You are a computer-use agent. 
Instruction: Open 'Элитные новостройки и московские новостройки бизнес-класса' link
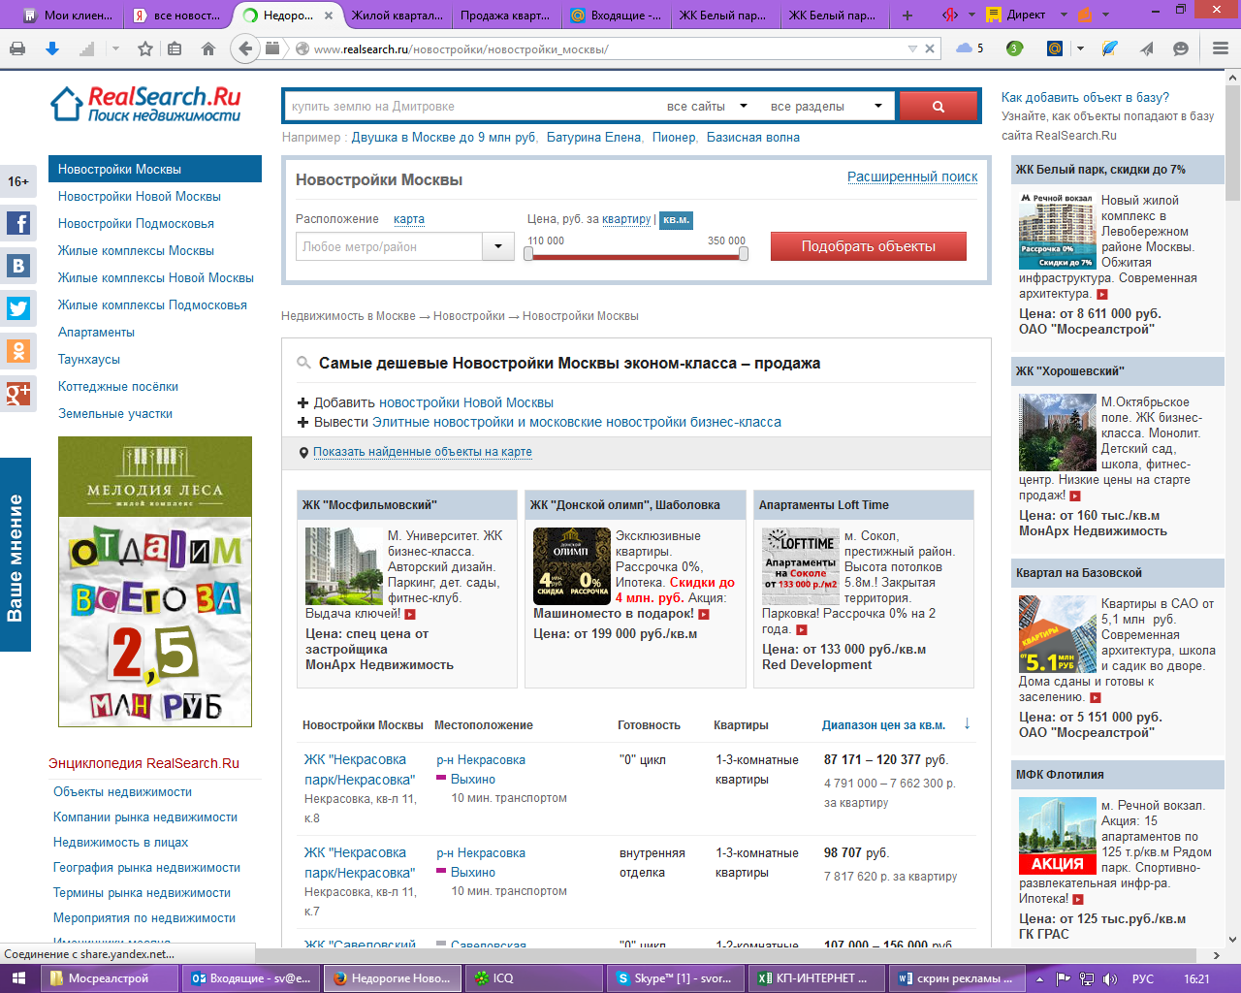(x=577, y=422)
